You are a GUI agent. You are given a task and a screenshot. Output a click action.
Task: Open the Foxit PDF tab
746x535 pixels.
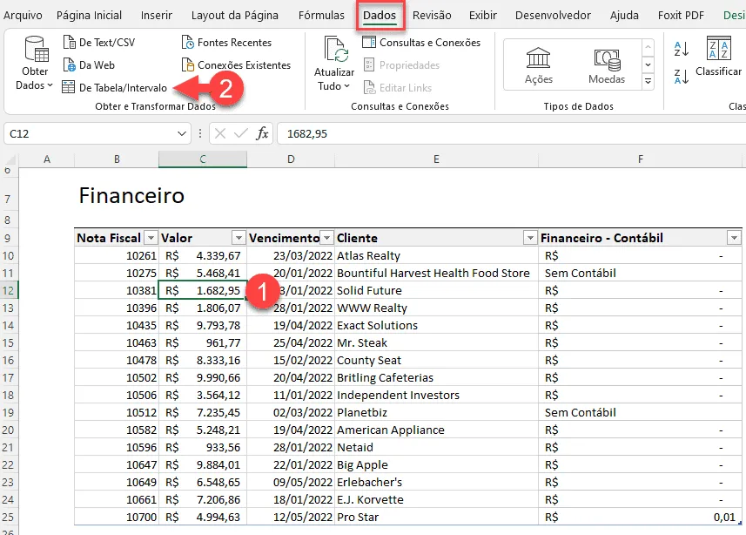(681, 15)
